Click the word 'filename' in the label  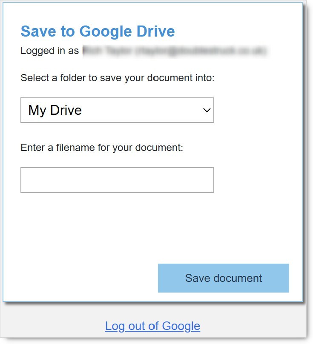coord(78,148)
